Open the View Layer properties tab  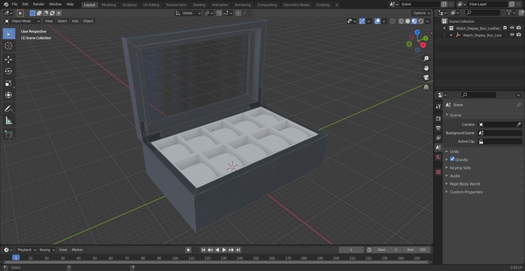tap(438, 138)
